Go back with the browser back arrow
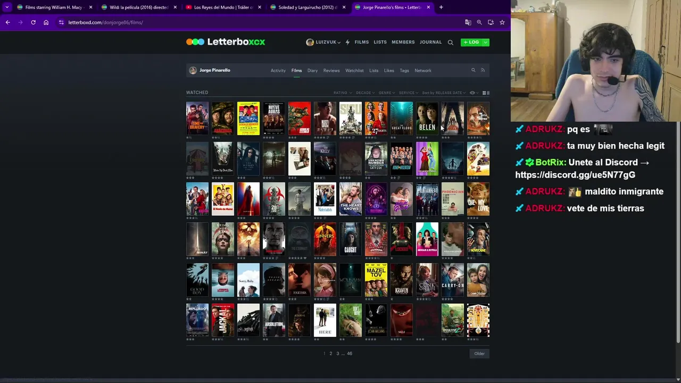681x383 pixels. click(x=7, y=22)
